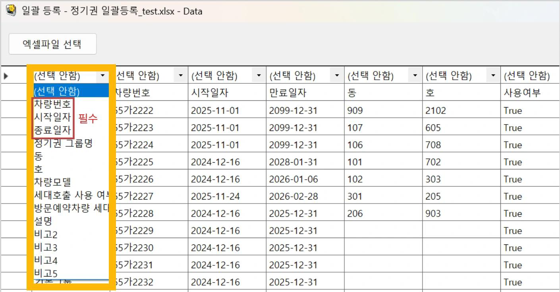Open dropdown above 사용여부 column
This screenshot has width=560, height=292.
coord(530,75)
